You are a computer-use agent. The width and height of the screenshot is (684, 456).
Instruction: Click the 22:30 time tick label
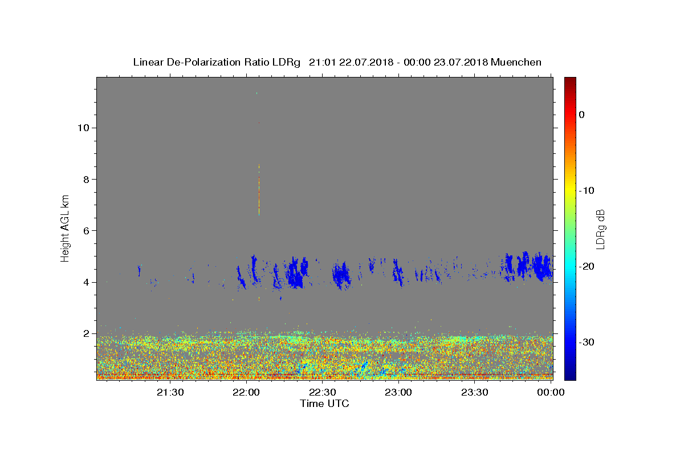pyautogui.click(x=323, y=392)
